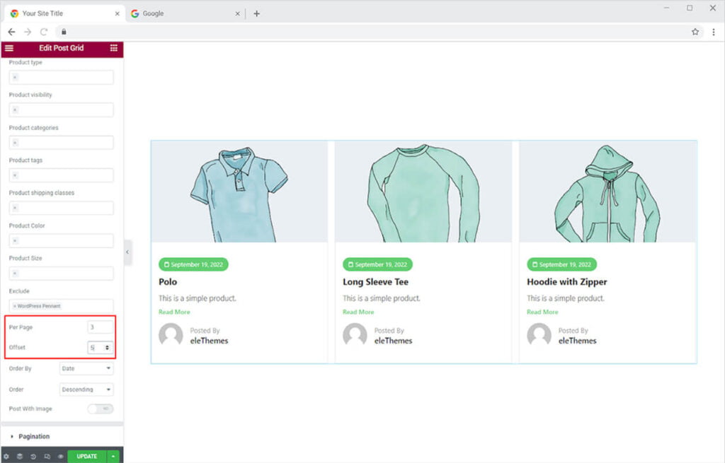The image size is (725, 463).
Task: Click the Per Page input field
Action: click(x=100, y=327)
